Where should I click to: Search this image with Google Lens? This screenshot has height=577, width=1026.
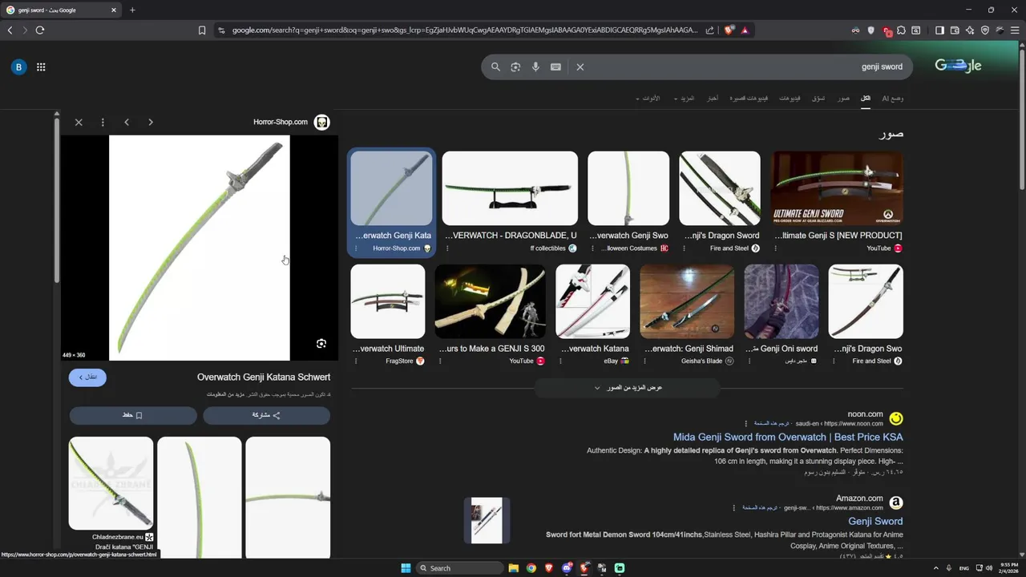[321, 344]
